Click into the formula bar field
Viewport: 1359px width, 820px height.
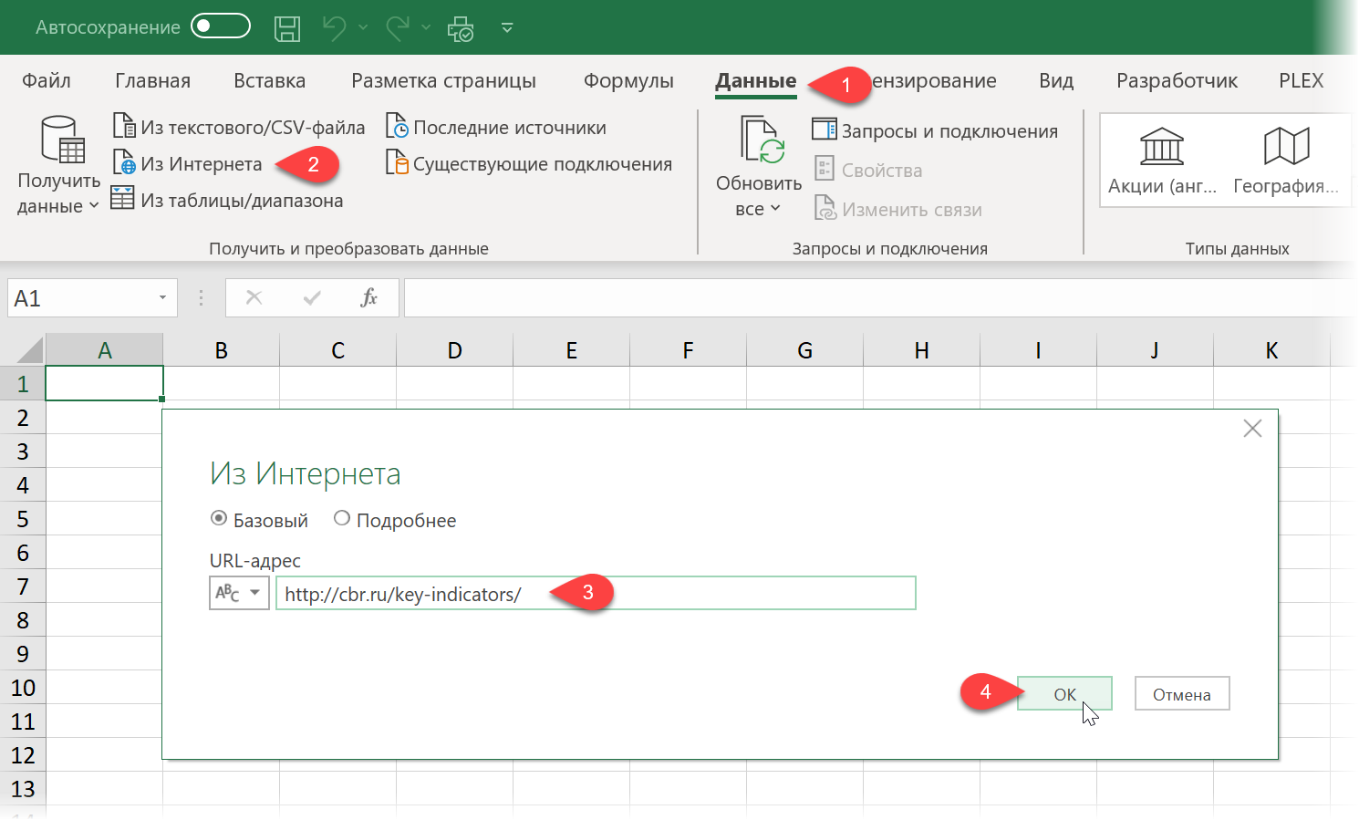tap(879, 298)
